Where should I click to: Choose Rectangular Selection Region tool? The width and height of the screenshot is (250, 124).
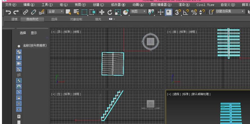84,12
